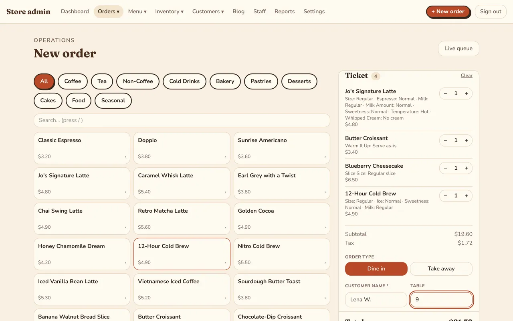The width and height of the screenshot is (513, 321).
Task: Open the Blog section
Action: [238, 12]
